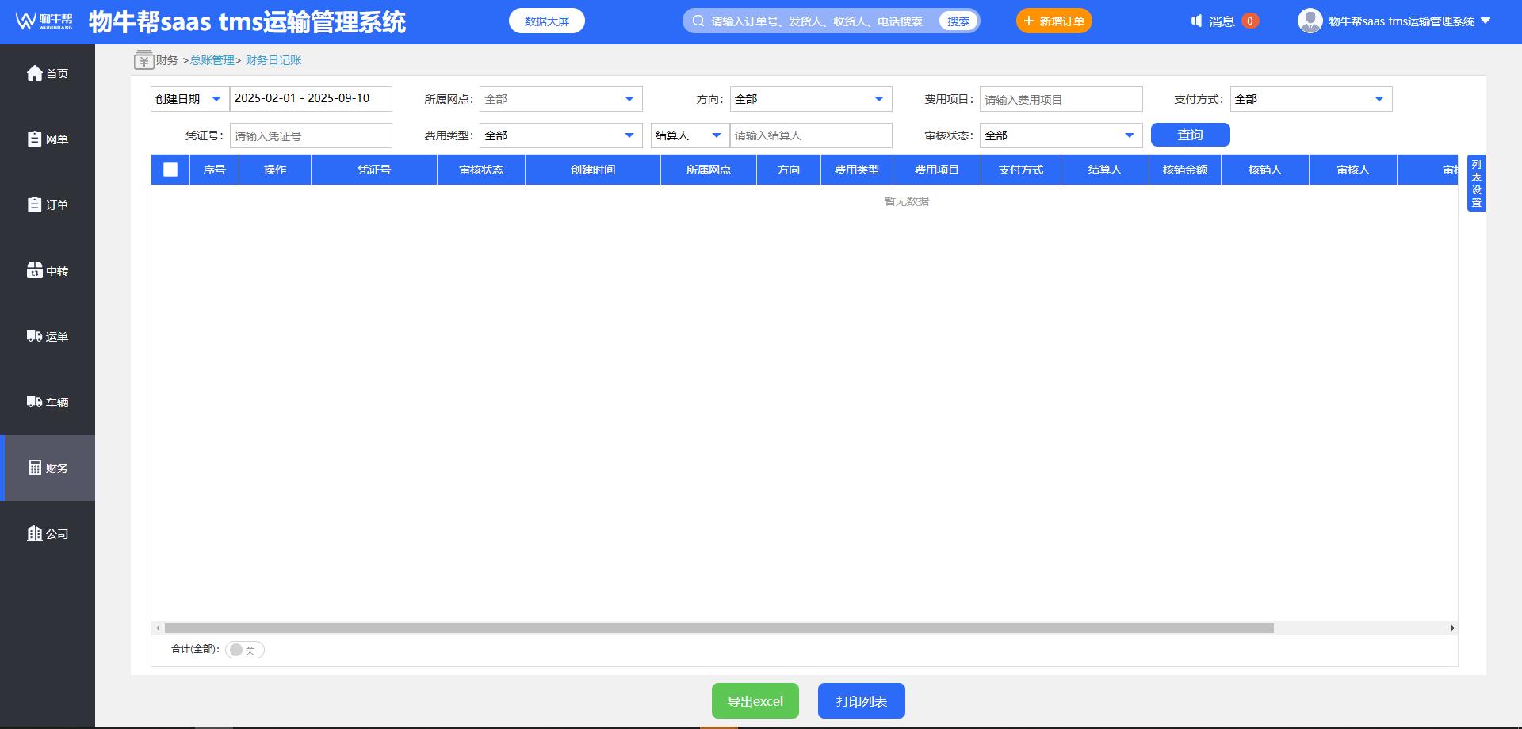
Task: Click the user avatar icon in header
Action: tap(1310, 21)
